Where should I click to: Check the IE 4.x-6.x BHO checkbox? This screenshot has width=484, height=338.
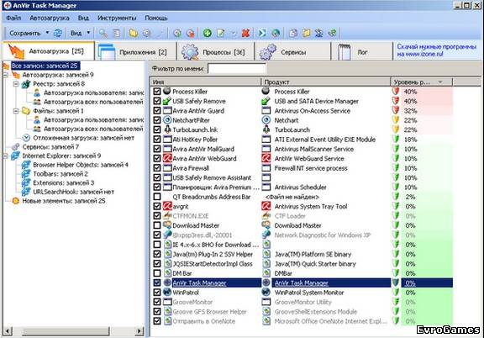[157, 245]
